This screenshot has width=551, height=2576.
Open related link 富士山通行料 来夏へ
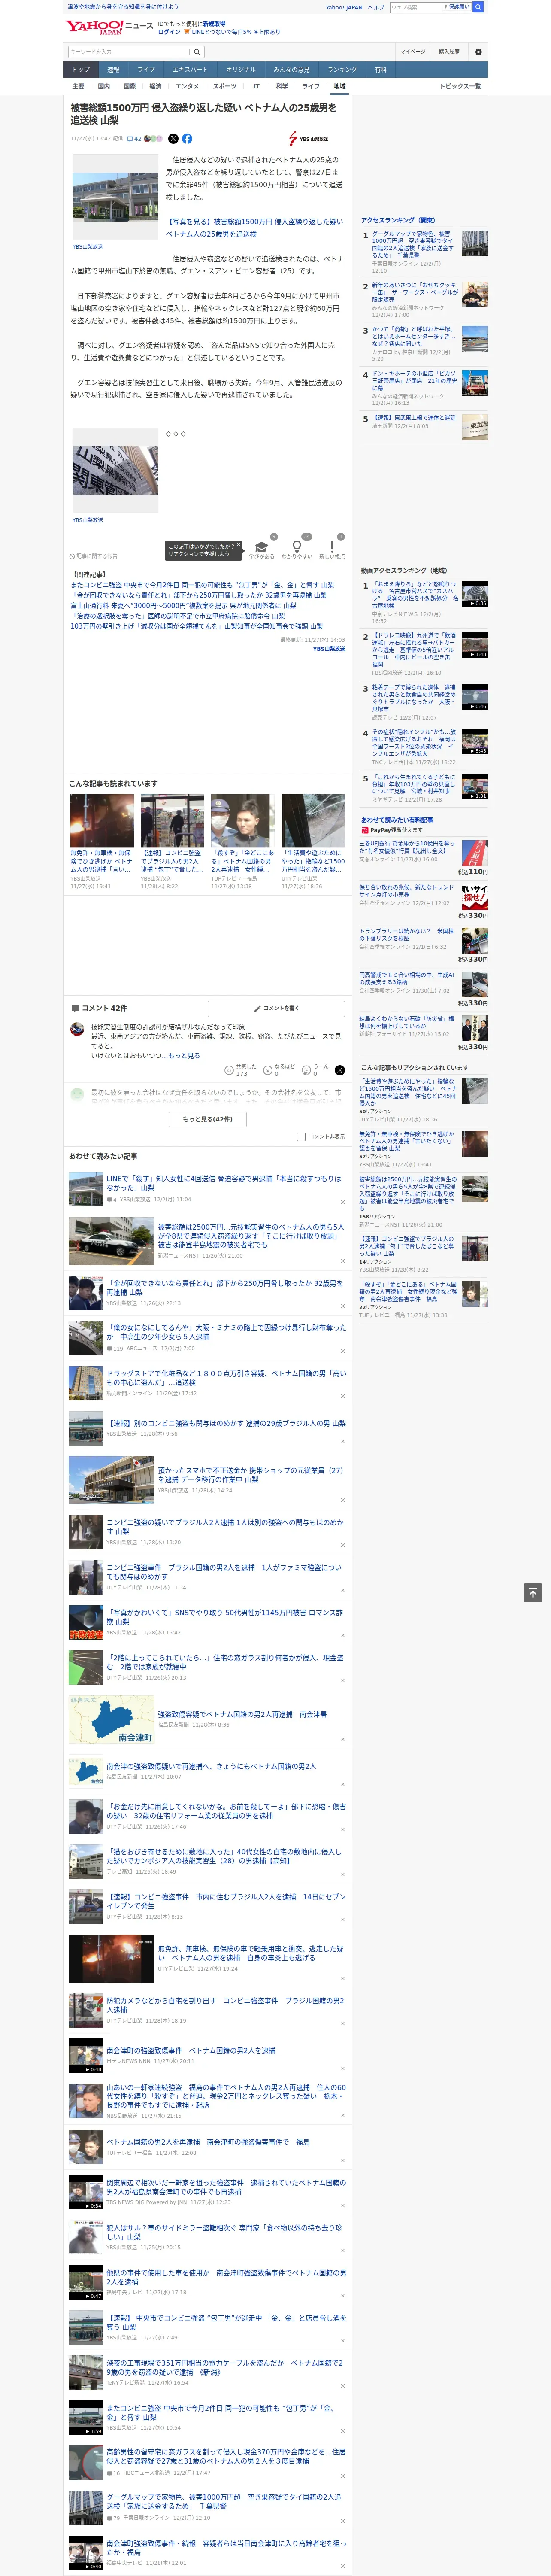[183, 605]
